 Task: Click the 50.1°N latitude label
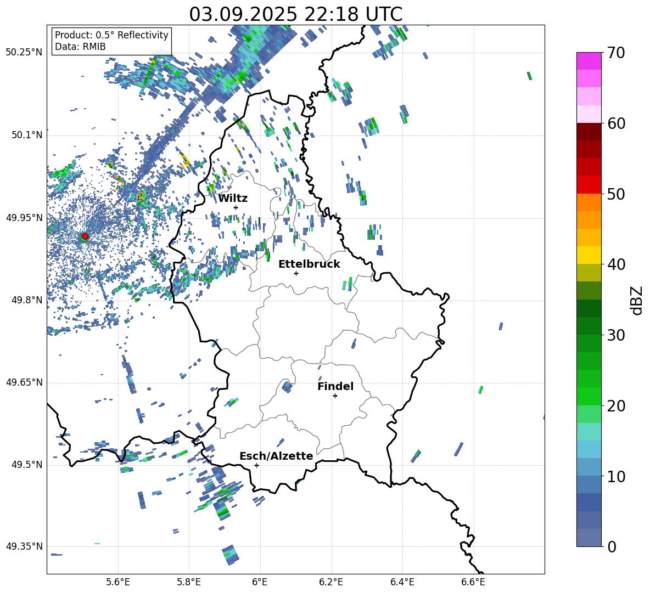pos(27,135)
